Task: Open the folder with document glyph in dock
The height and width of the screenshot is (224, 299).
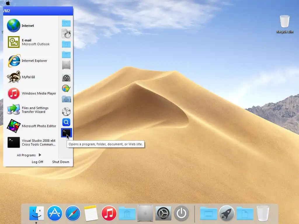Action: tap(245, 213)
